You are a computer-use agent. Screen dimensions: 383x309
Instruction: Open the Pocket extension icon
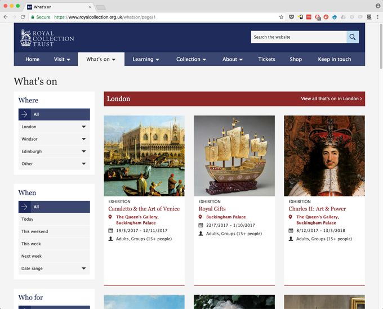[291, 17]
